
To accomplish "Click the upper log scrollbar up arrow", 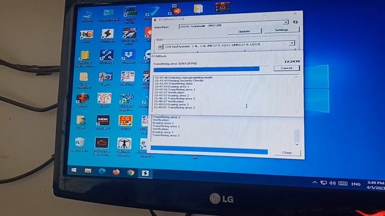I will click(296, 77).
